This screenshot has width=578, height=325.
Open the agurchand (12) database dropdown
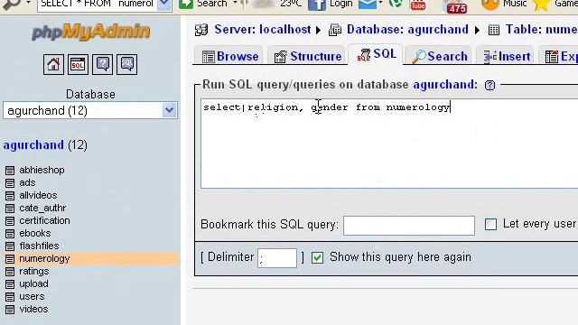pos(90,110)
